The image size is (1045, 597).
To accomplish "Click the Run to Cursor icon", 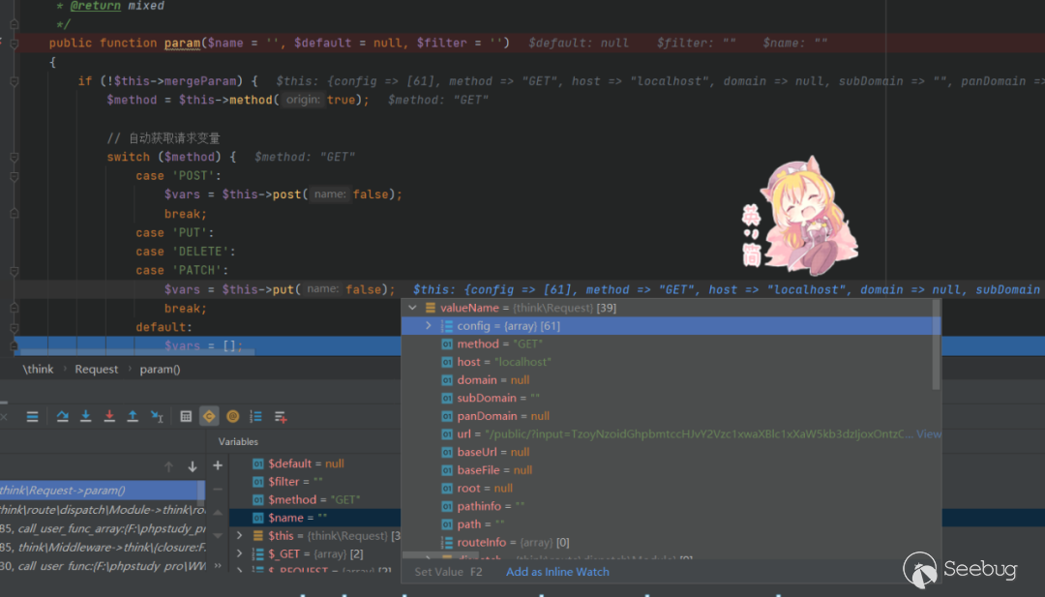I will point(157,416).
